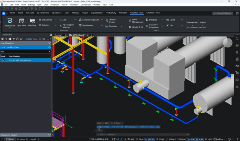The height and width of the screenshot is (141, 240).
Task: Select the Weight & CG tool
Action: click(x=136, y=27)
